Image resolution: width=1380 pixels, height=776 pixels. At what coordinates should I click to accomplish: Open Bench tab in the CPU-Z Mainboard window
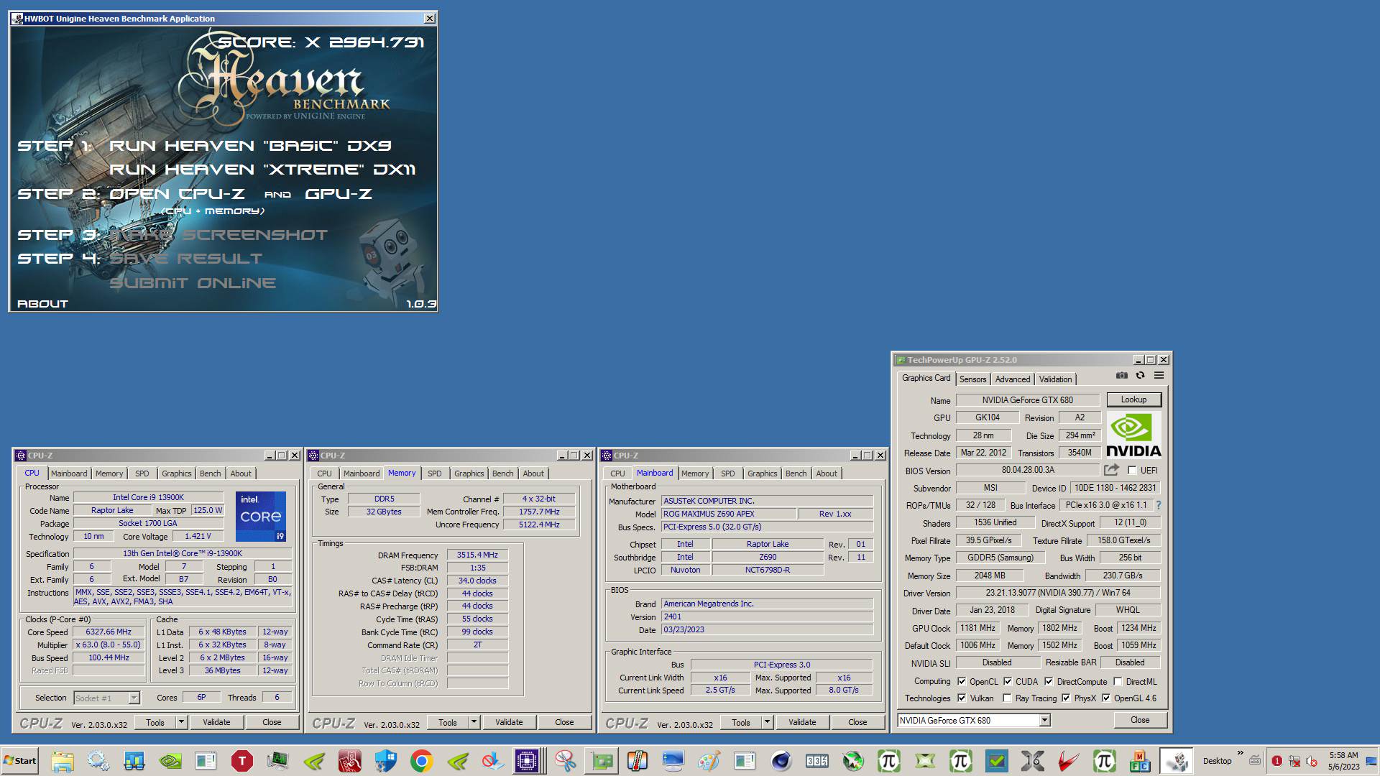796,474
